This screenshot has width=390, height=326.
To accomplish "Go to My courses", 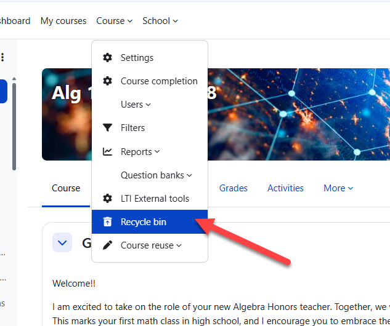I will pos(63,21).
